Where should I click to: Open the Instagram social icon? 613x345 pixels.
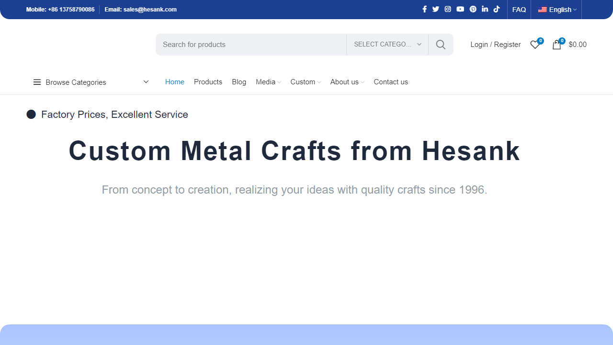448,9
